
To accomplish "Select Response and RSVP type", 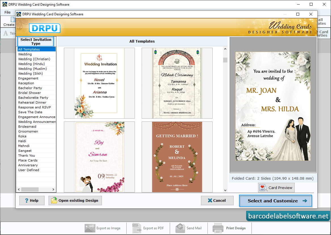I will pos(36,107).
